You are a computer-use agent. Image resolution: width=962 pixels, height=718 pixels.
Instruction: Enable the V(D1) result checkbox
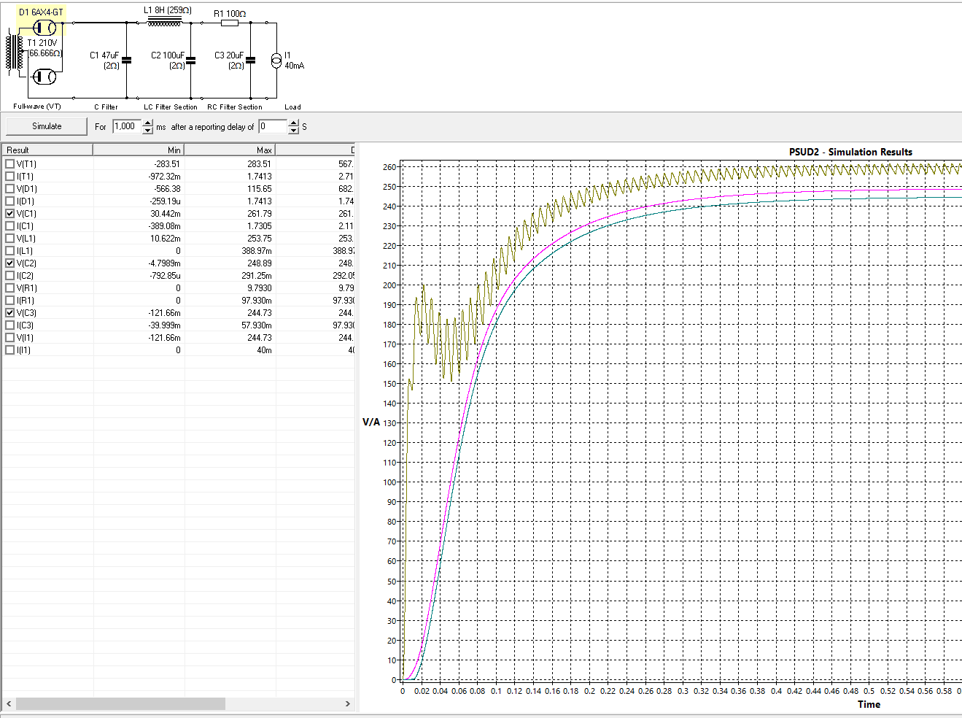pyautogui.click(x=10, y=189)
